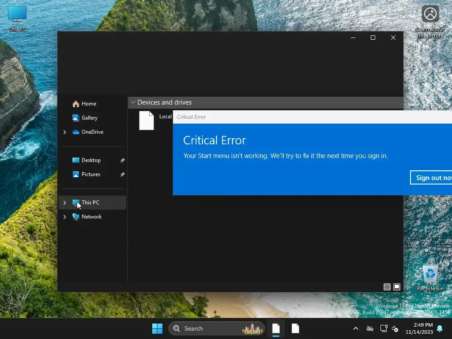Select the This PC desktop icon
452x339 pixels.
click(17, 19)
